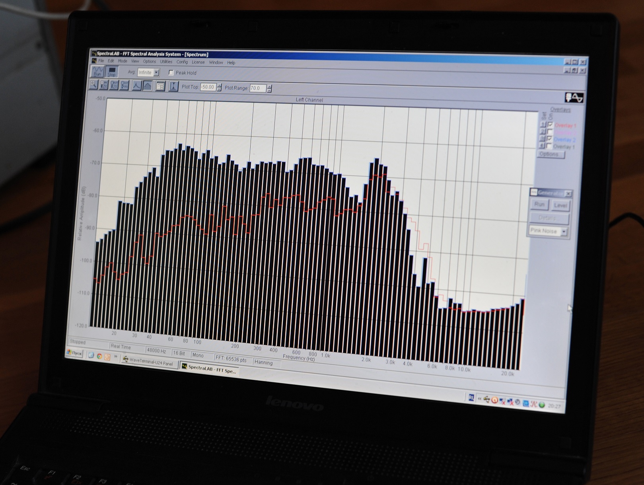Open the scaling settings toolbar icon
This screenshot has height=485, width=644.
160,86
